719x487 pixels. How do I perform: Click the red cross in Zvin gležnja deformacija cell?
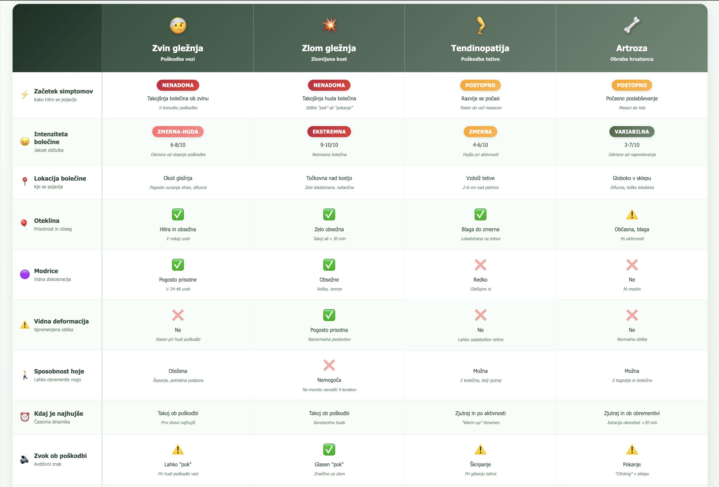[x=178, y=315]
